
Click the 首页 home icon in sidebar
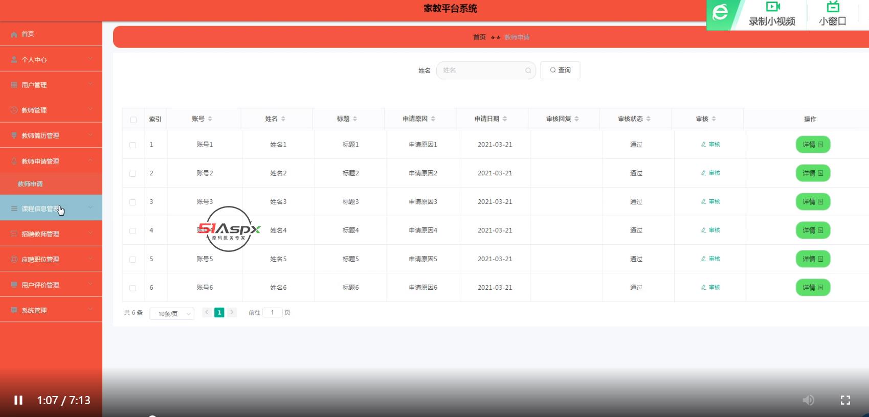click(x=14, y=34)
